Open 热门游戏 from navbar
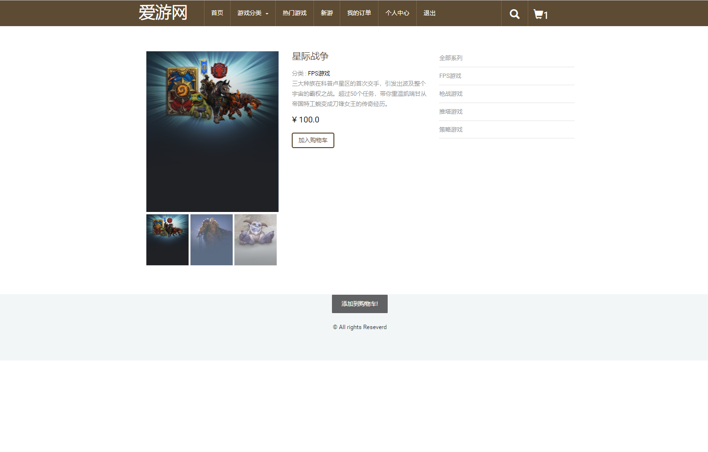 click(294, 13)
